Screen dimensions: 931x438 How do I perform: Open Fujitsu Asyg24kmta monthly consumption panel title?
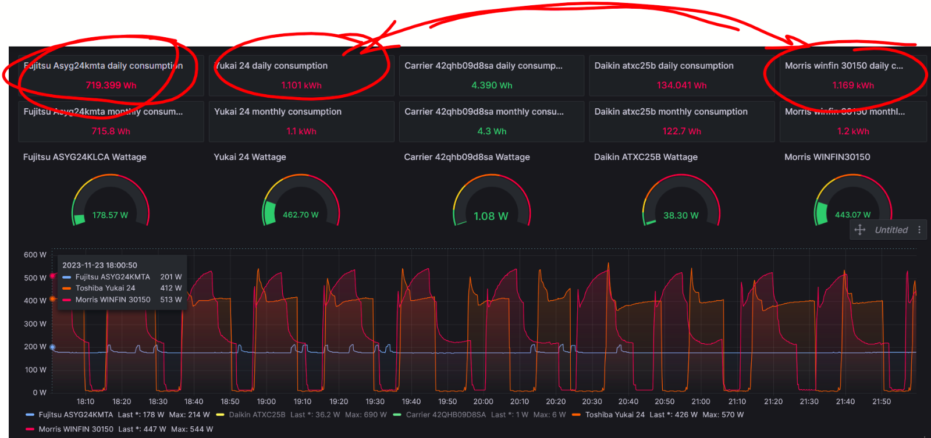pos(103,112)
